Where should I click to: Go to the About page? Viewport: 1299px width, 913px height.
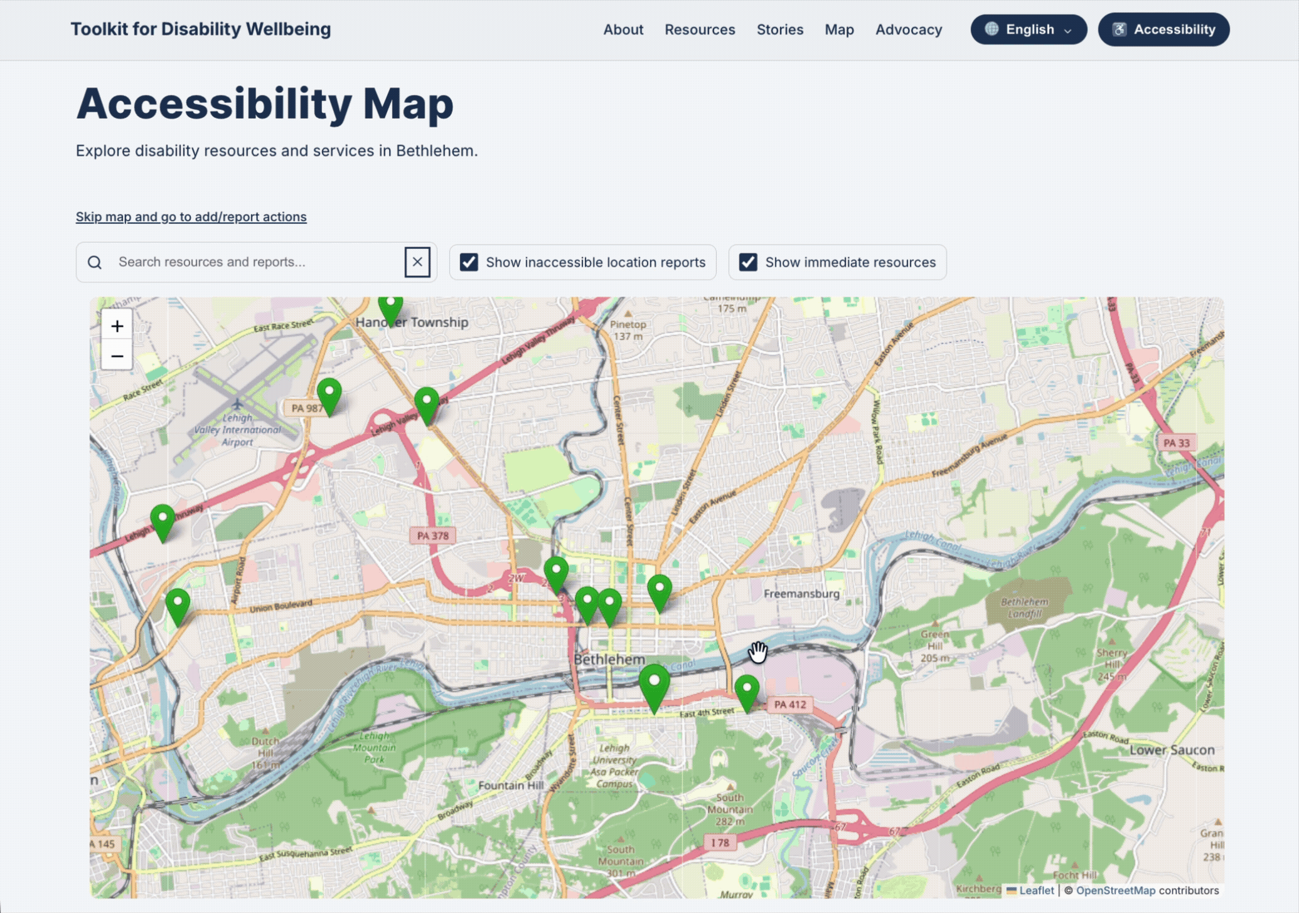point(623,29)
